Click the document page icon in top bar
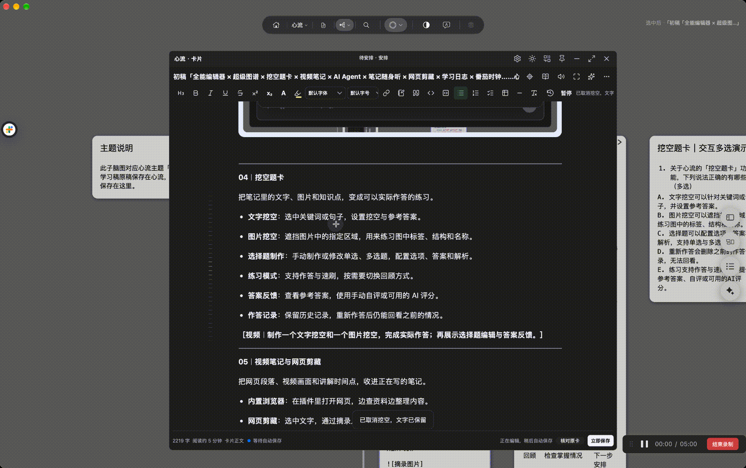Viewport: 746px width, 468px height. click(323, 25)
